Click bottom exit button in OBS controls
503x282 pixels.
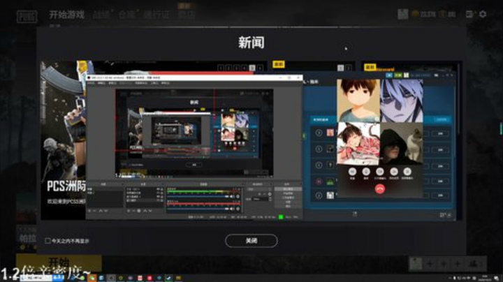(288, 206)
